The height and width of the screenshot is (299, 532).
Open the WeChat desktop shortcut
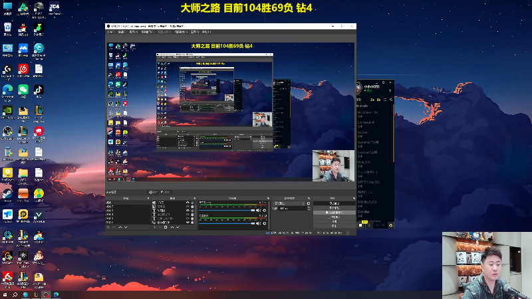(23, 90)
